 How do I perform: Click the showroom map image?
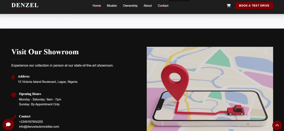[x=210, y=89]
